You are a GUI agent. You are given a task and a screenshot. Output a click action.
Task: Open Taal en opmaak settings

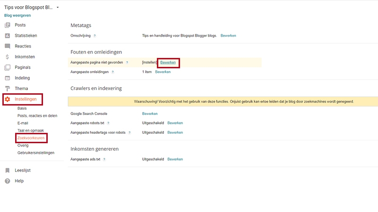click(31, 130)
